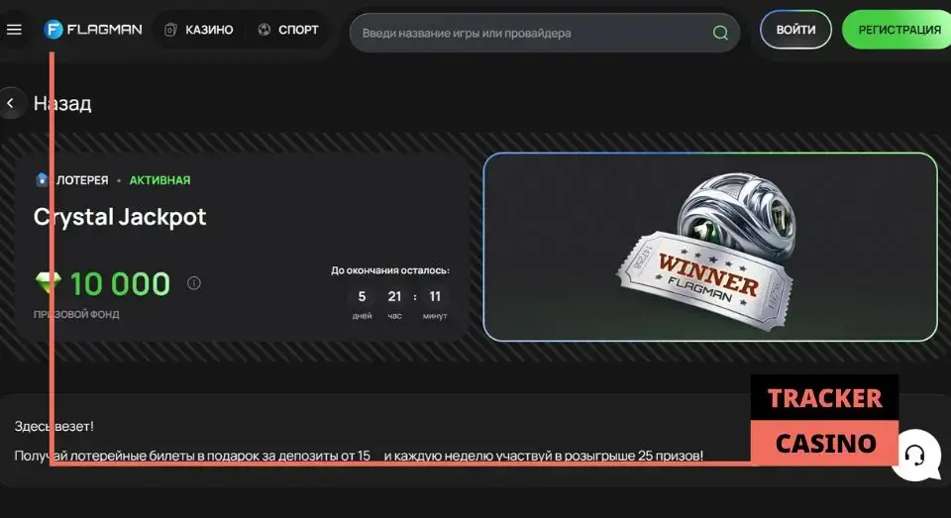The image size is (951, 518).
Task: Click the magnifier search icon
Action: (x=720, y=33)
